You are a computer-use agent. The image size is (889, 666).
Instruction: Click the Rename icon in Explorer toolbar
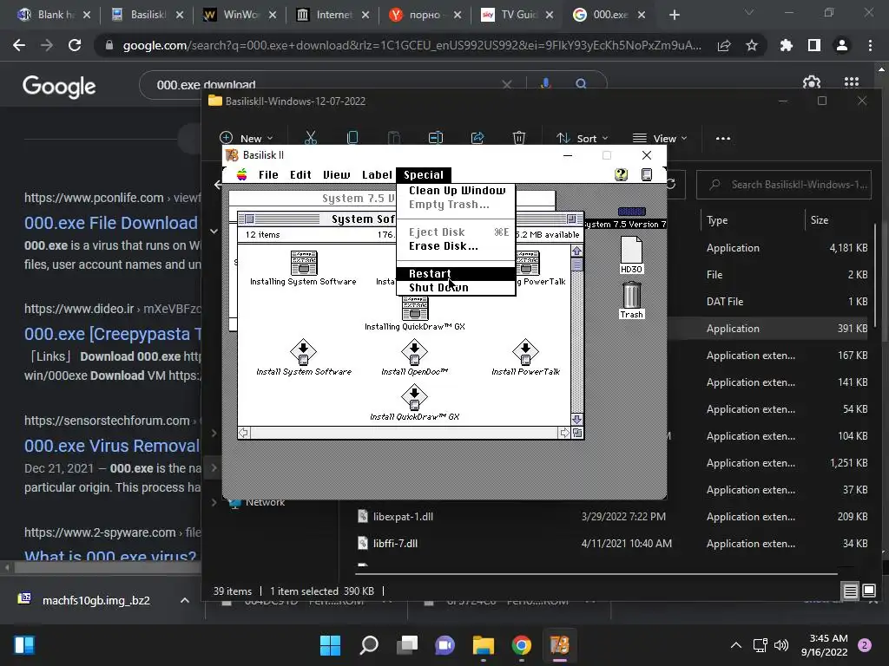coord(436,138)
